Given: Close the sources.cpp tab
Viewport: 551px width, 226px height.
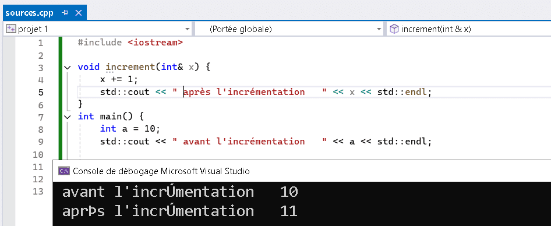Looking at the screenshot, I should (79, 13).
